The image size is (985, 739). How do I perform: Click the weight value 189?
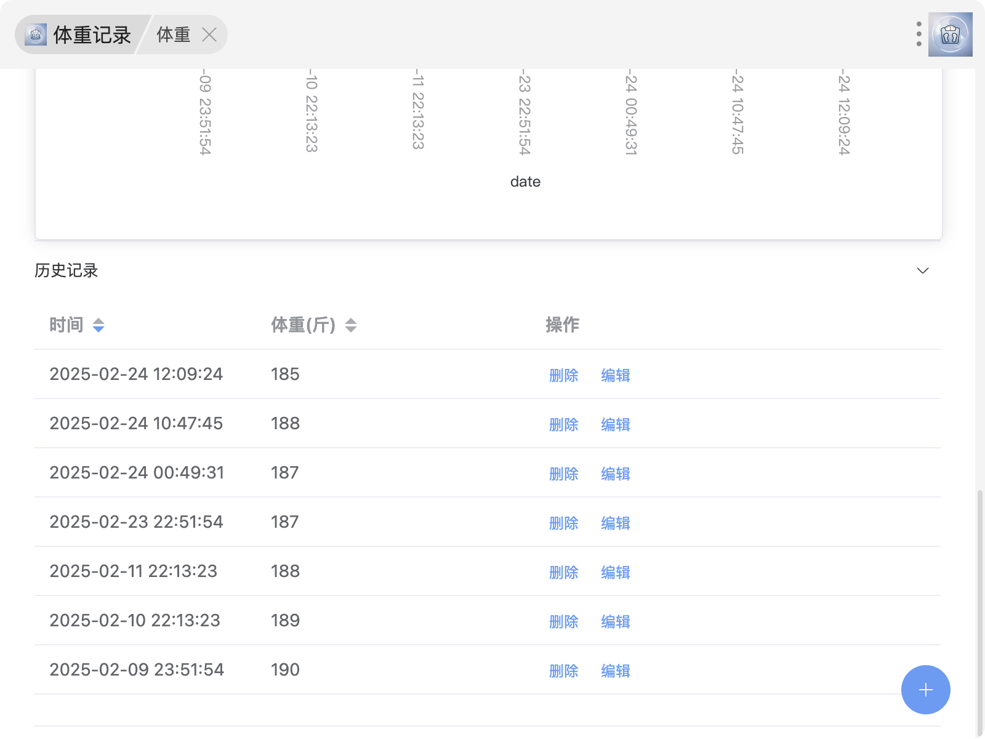(285, 620)
